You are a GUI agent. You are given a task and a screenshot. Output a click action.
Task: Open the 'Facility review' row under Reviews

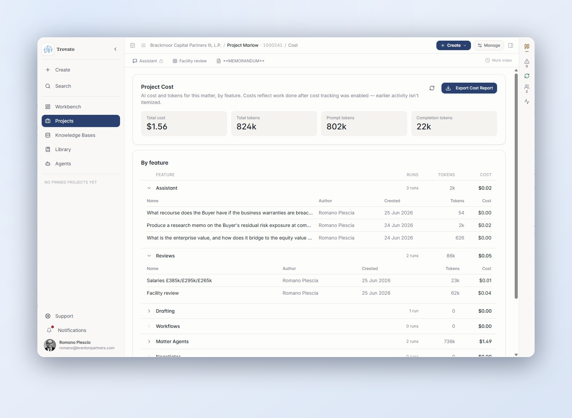click(319, 293)
